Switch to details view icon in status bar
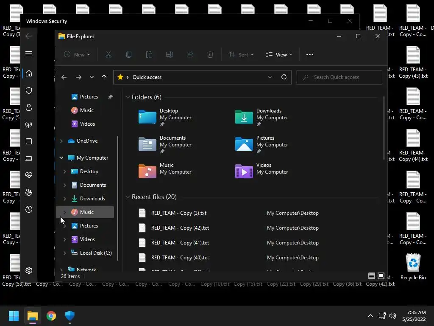434x326 pixels. click(x=372, y=276)
